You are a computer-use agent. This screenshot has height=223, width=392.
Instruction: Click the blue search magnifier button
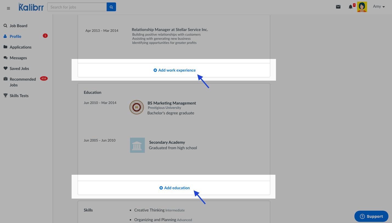(x=111, y=7)
